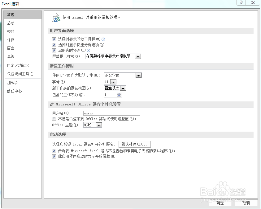This screenshot has height=209, width=261.
Task: Select the 常规 category
Action: pyautogui.click(x=23, y=15)
